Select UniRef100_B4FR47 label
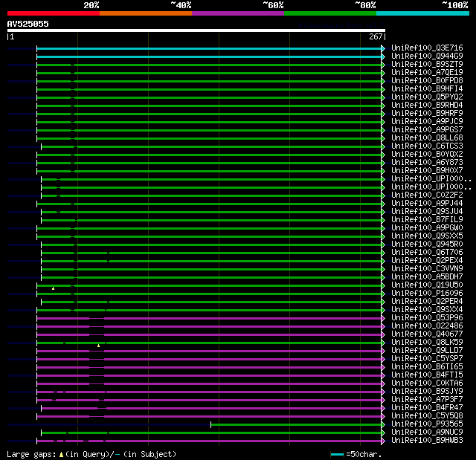This screenshot has width=476, height=460. click(x=427, y=408)
